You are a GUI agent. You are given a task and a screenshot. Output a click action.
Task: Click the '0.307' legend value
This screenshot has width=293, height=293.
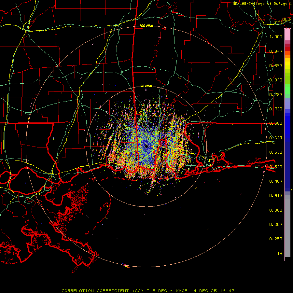click(276, 225)
